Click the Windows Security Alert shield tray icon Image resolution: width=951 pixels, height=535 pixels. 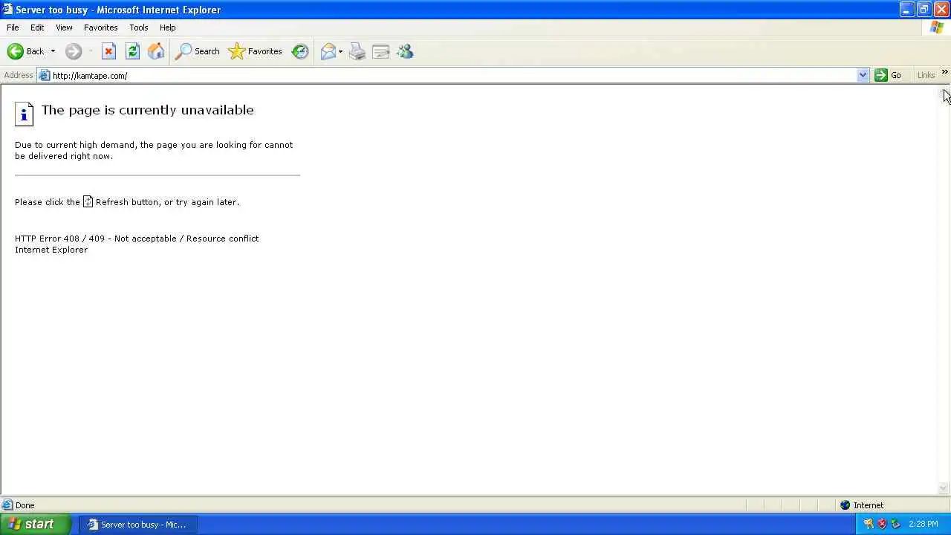(x=882, y=524)
